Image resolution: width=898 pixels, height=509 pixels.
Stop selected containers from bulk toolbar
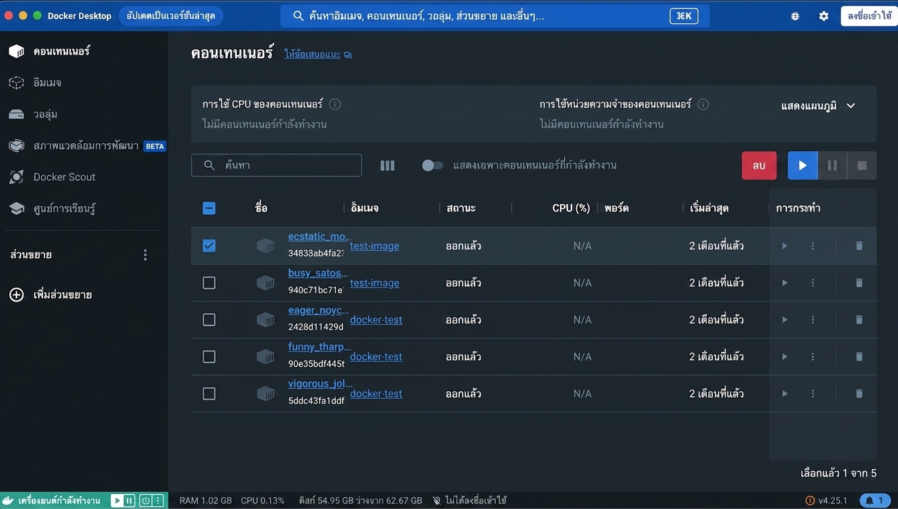click(862, 166)
